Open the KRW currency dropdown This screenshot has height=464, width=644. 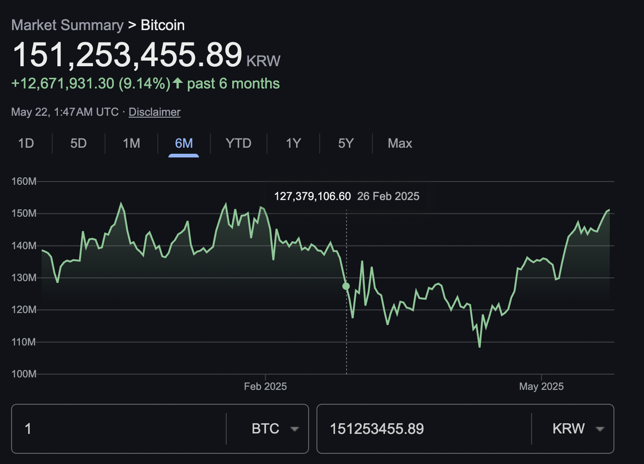(x=578, y=429)
